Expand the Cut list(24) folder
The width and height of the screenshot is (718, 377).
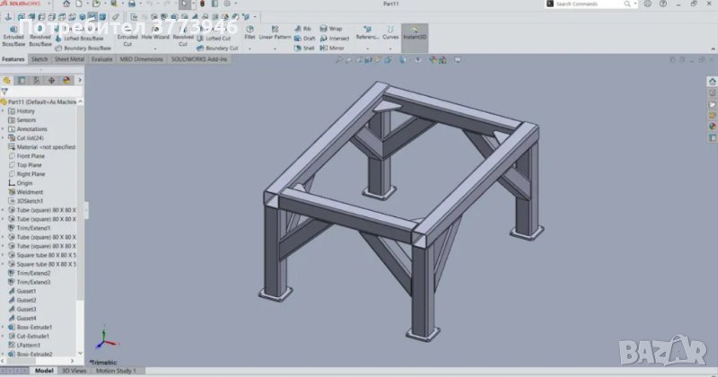point(4,138)
